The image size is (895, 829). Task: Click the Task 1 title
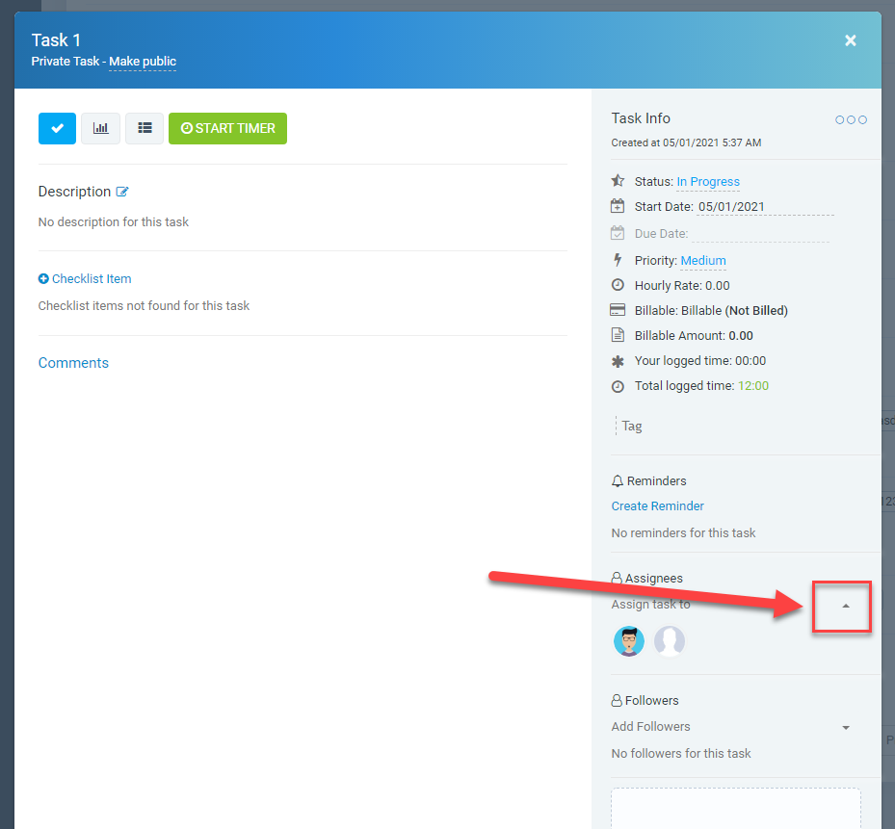[56, 40]
